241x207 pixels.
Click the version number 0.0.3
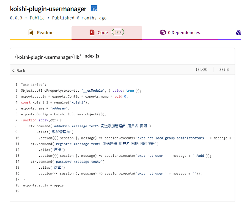[x=16, y=18]
